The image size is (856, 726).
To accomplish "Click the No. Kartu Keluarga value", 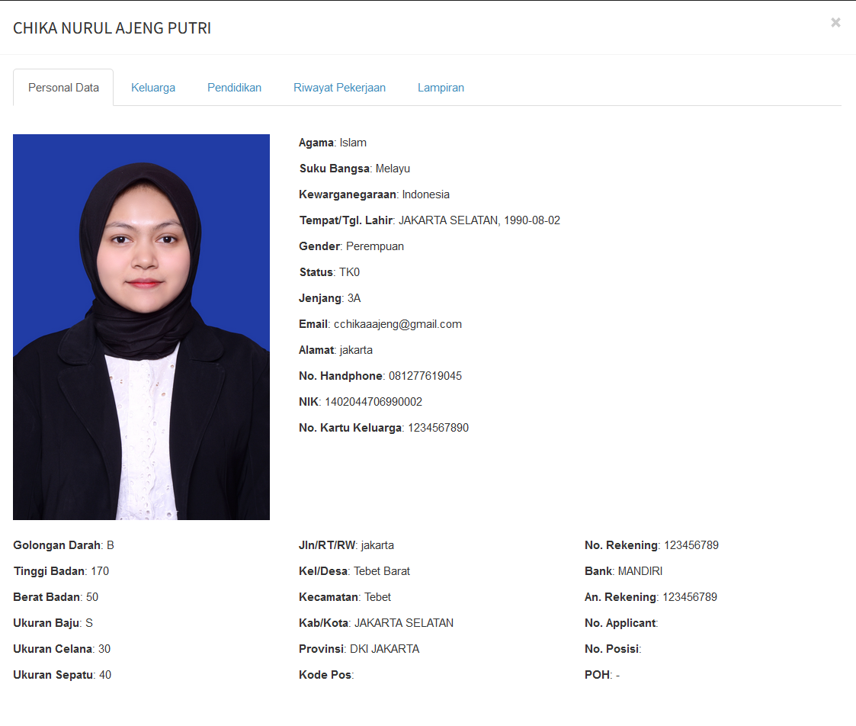I will [438, 428].
